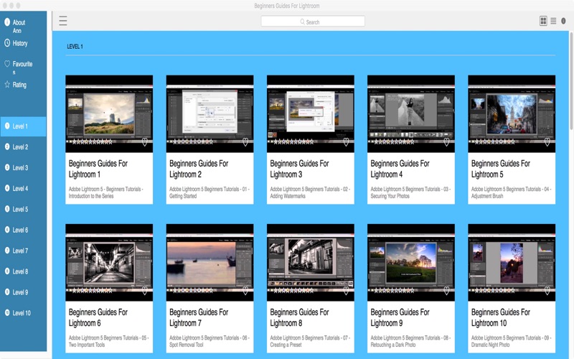This screenshot has height=359, width=574.
Task: Click description ending 'Dramatic Night Photo'
Action: [512, 342]
